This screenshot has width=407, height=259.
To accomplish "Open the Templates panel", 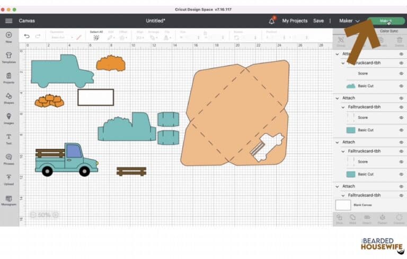I will [8, 58].
